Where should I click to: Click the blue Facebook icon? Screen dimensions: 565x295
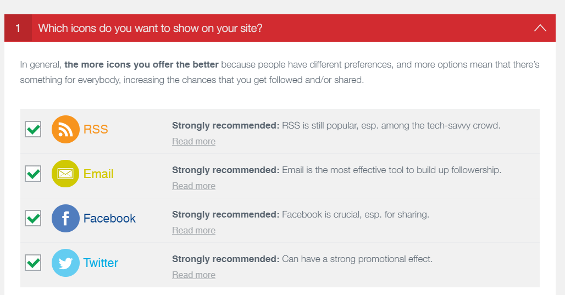tap(65, 219)
